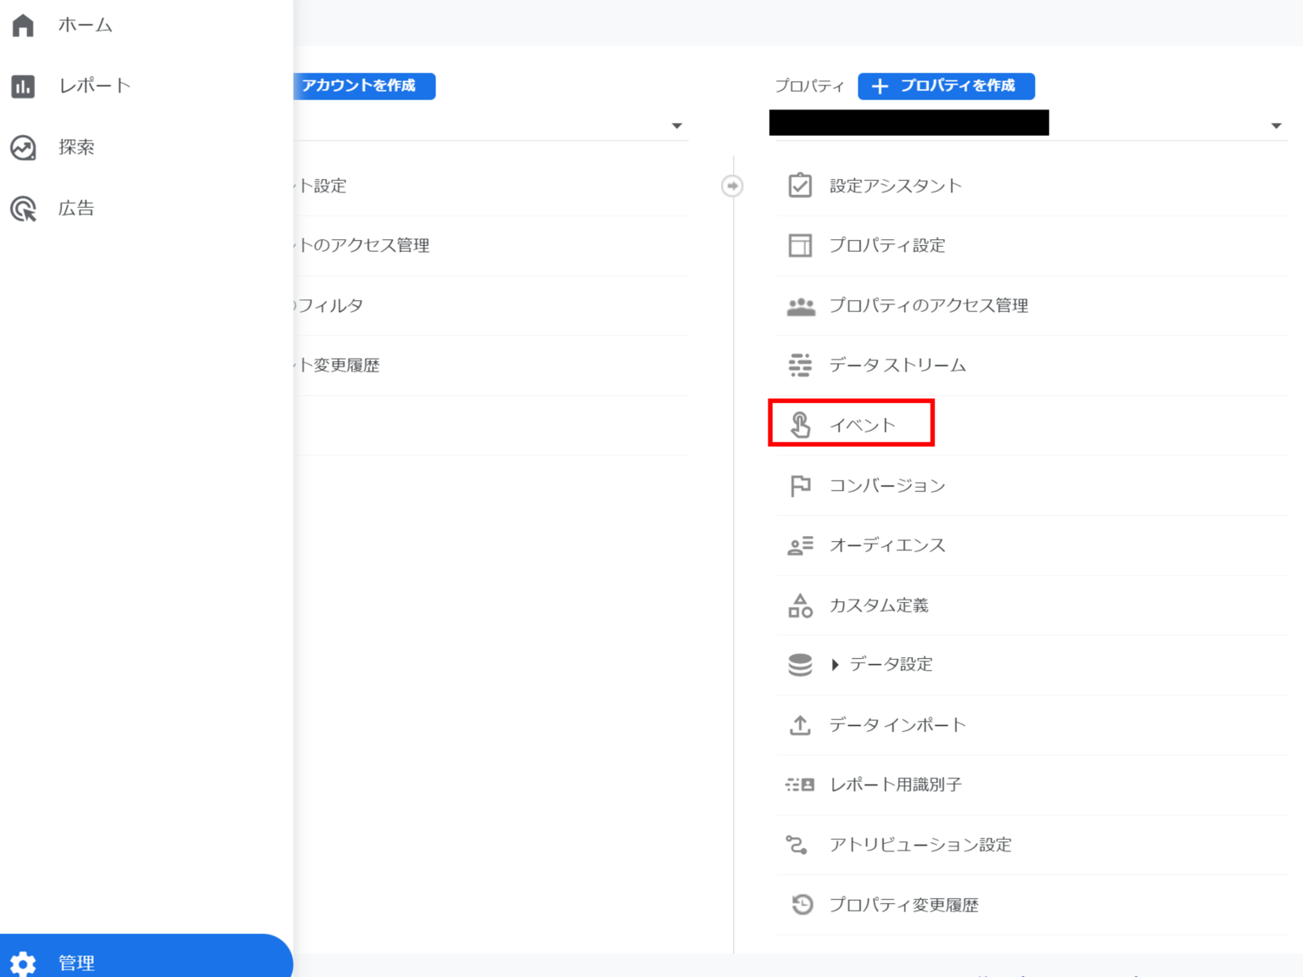The height and width of the screenshot is (977, 1303).
Task: Click the Conversions flag icon
Action: pyautogui.click(x=800, y=486)
